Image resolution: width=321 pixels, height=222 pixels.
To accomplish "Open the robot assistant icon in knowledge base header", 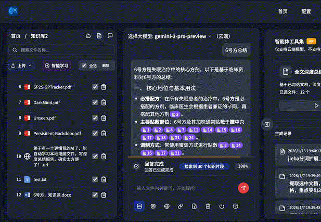I will tap(88, 36).
